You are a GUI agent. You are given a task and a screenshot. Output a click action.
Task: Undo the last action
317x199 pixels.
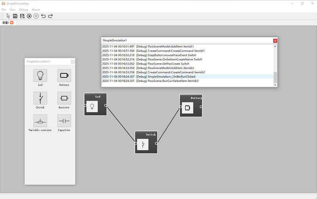43,16
